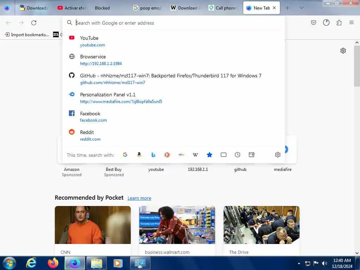
Task: Click Learn more link beside Pocket
Action: [x=139, y=198]
